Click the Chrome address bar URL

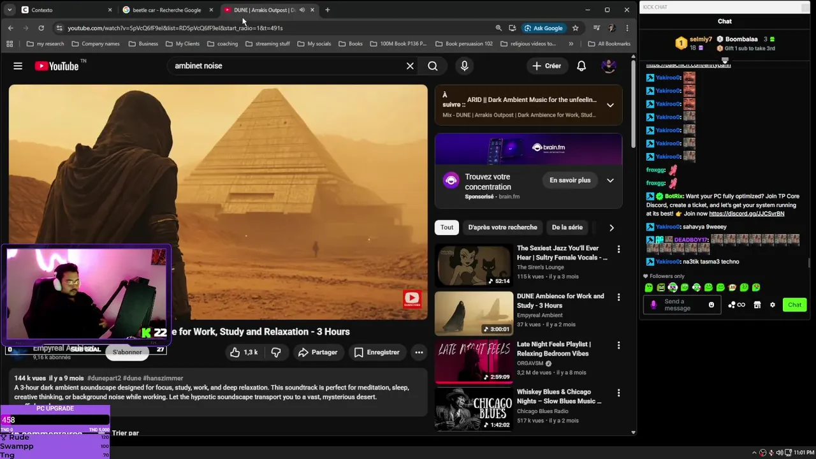pos(175,28)
